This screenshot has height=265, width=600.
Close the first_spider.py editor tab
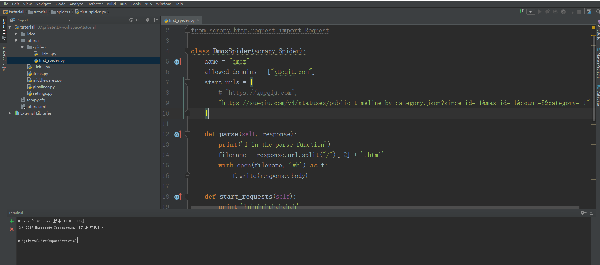[x=198, y=20]
